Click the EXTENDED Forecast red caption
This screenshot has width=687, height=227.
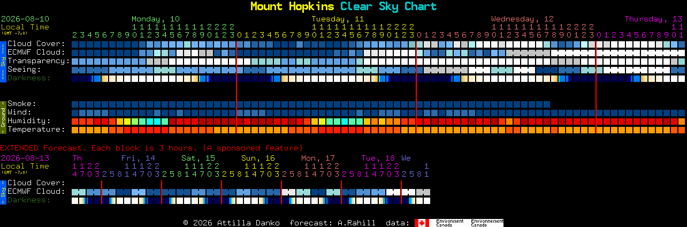click(x=151, y=148)
